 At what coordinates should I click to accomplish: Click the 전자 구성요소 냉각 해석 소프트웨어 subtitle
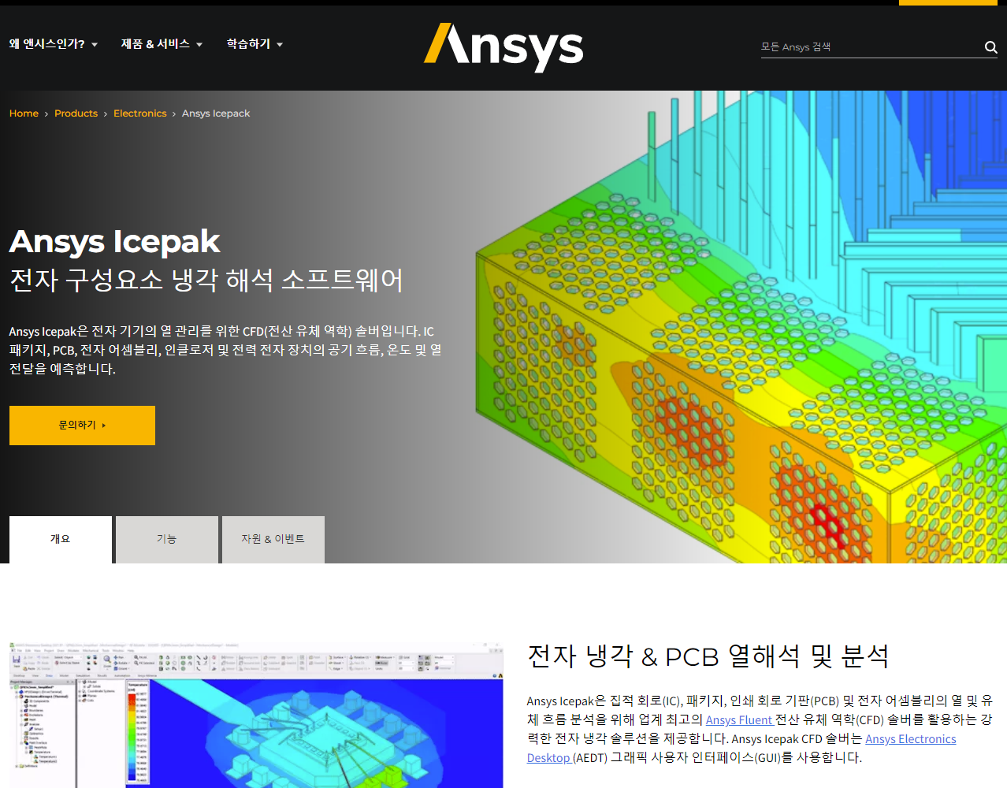206,280
